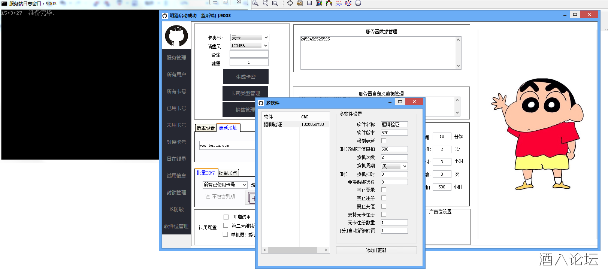Enable the 开启试用 checkbox
This screenshot has height=276, width=608.
coord(226,217)
